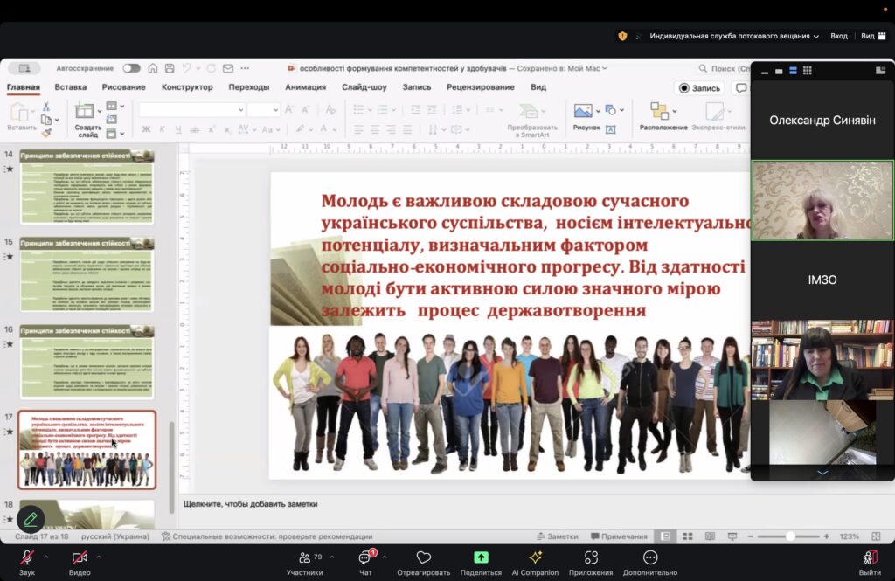Toggle the Автосохранение switch
Image resolution: width=895 pixels, height=581 pixels.
(x=131, y=68)
